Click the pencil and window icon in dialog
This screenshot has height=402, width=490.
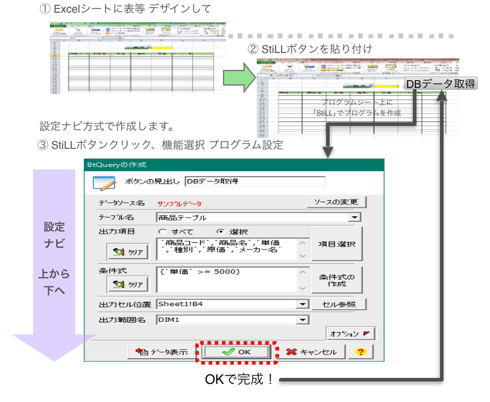coord(105,183)
